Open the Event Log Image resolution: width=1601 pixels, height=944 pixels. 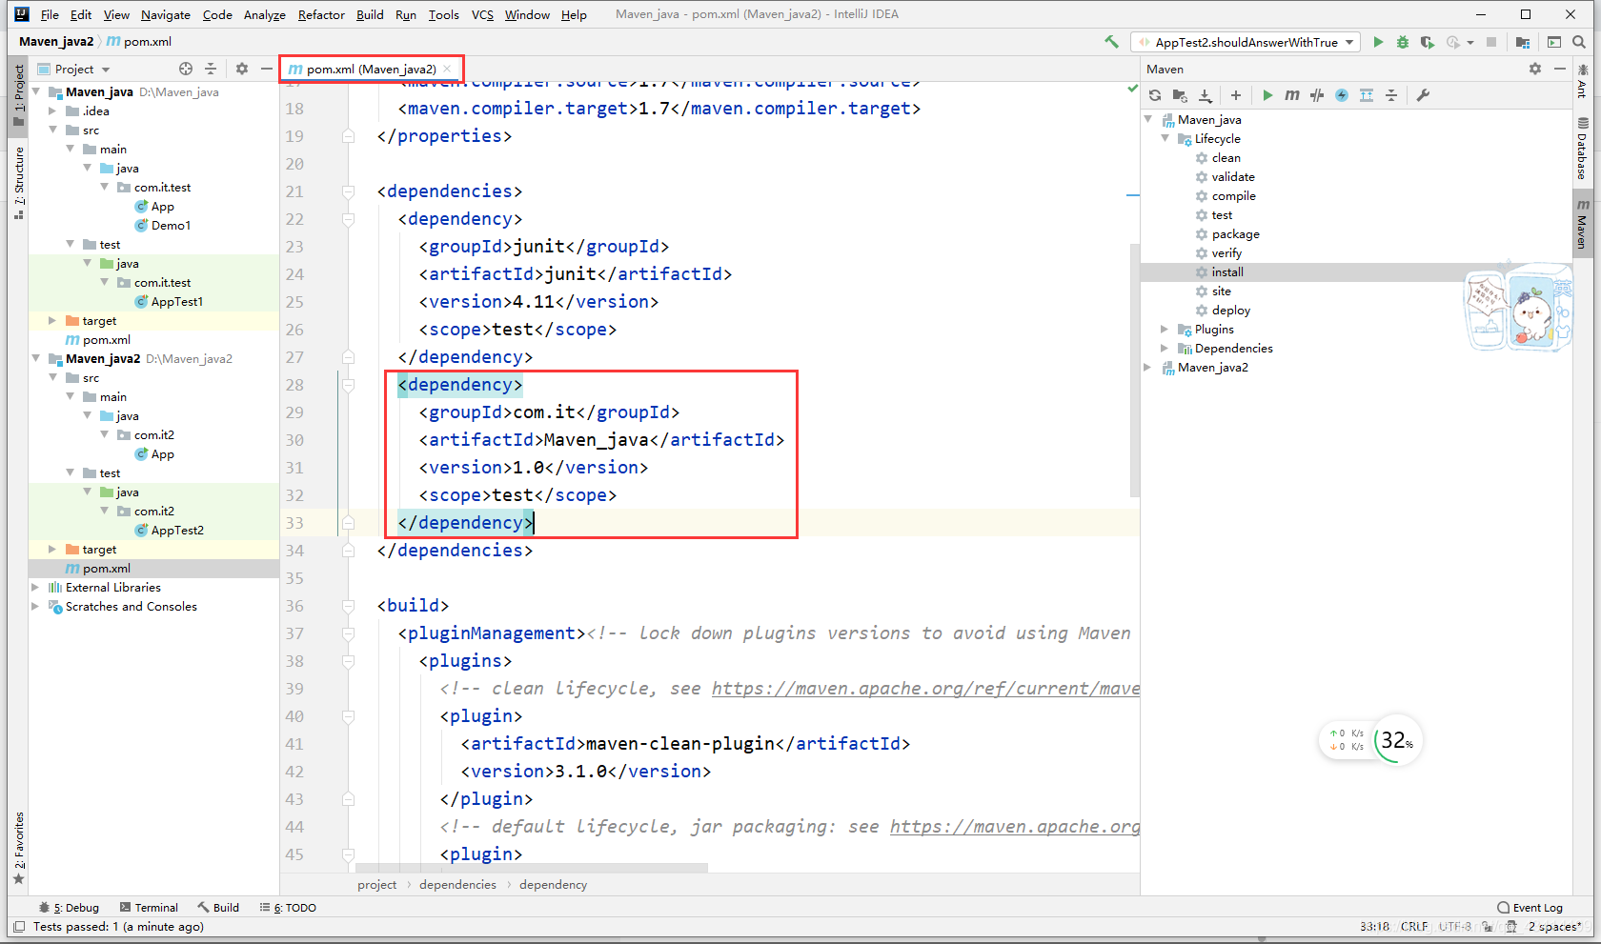(1530, 908)
